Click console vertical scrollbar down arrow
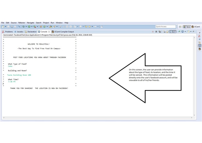 (194, 115)
